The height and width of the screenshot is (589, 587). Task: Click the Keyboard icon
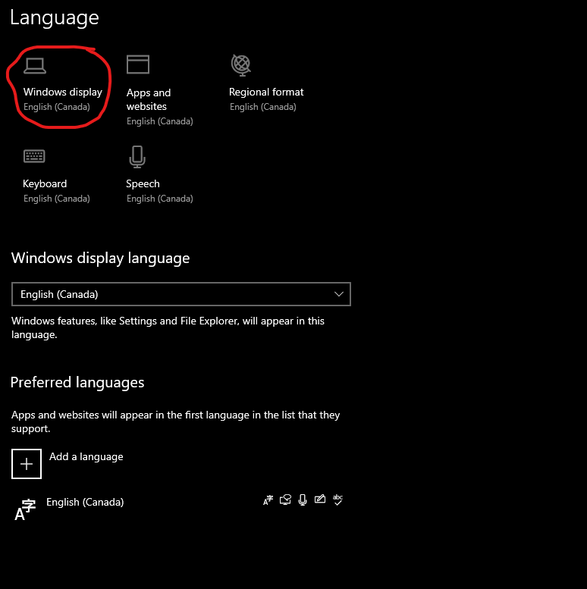(x=34, y=156)
